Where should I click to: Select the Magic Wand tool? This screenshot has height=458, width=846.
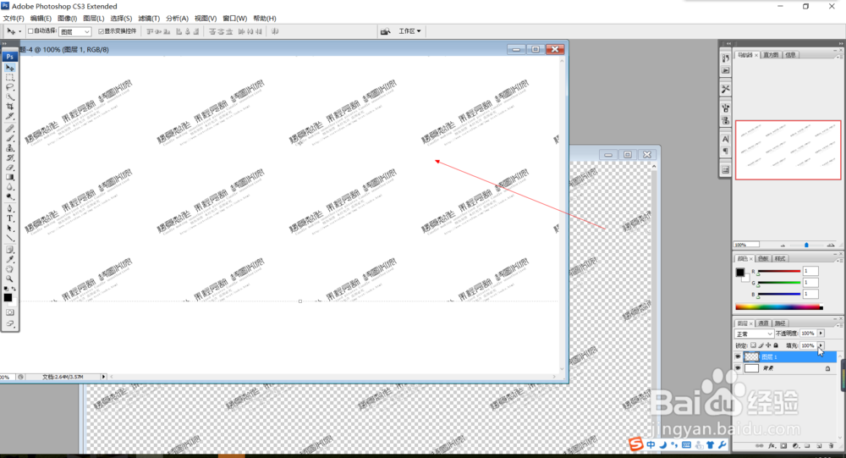pos(9,97)
